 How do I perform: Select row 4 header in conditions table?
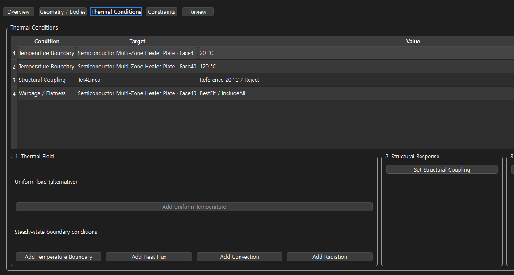[14, 93]
